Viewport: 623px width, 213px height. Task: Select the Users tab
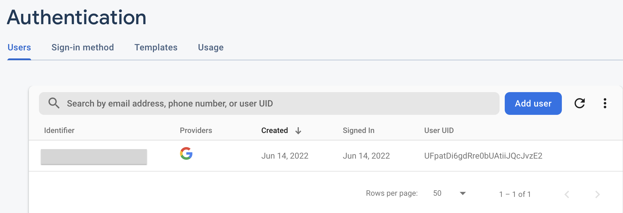pyautogui.click(x=19, y=47)
